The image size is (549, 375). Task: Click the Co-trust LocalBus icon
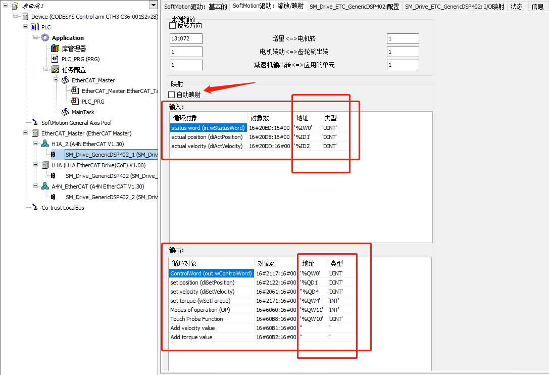click(35, 208)
